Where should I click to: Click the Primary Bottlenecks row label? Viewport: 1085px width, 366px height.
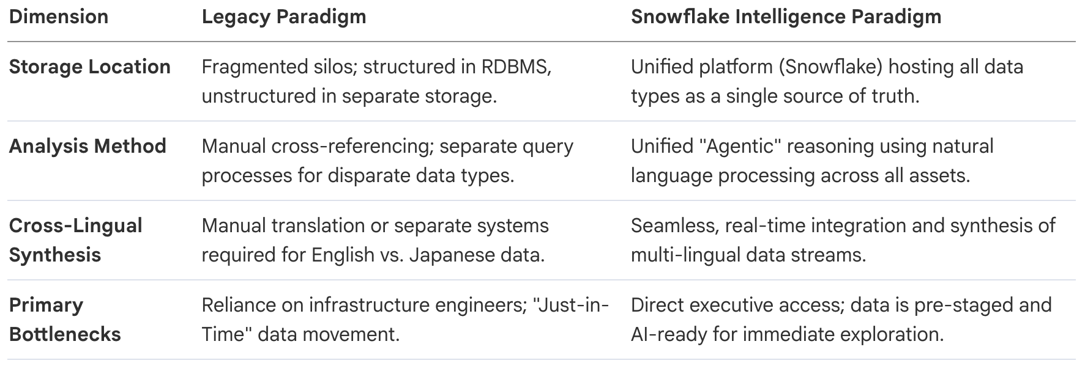coord(65,320)
